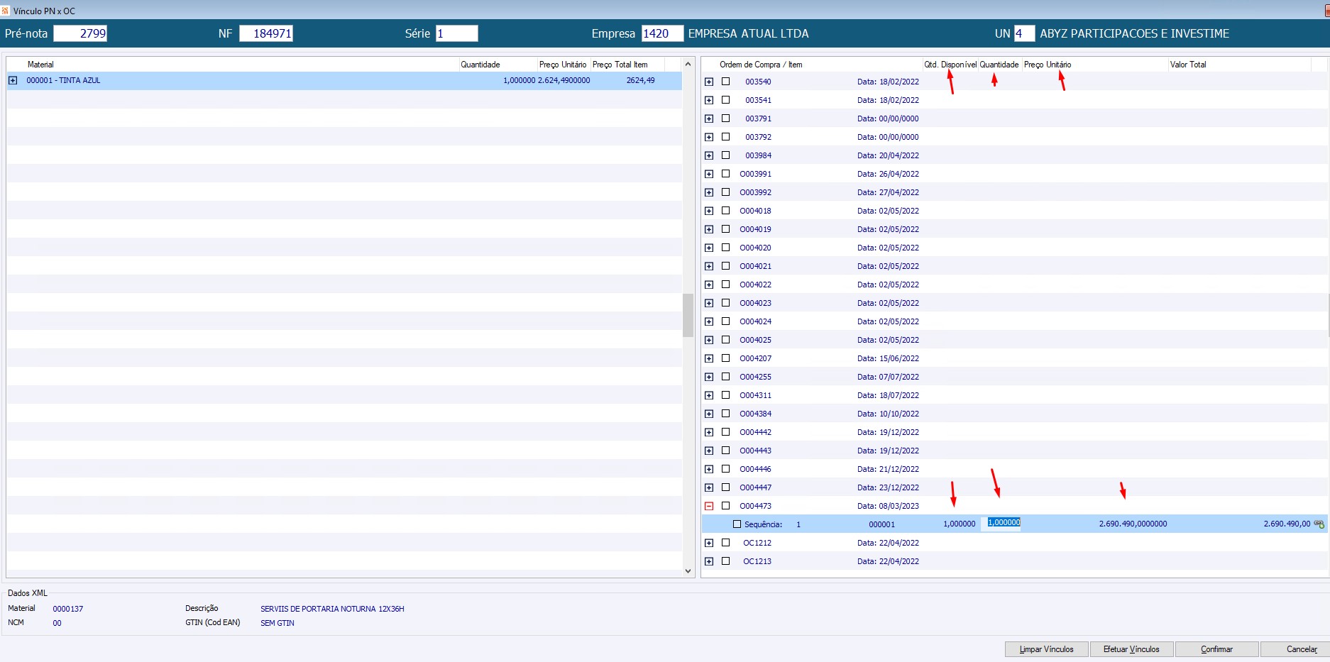
Task: Click the unit price 2.690.490,0000000
Action: (1133, 524)
